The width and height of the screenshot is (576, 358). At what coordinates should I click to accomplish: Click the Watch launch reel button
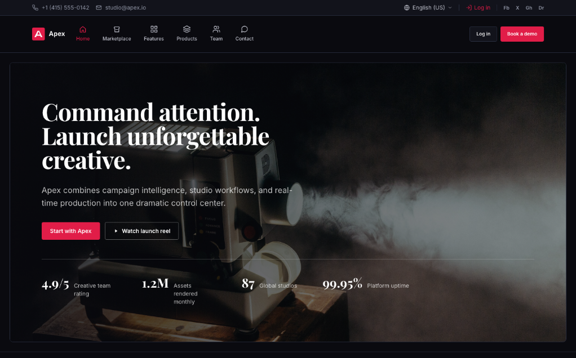(x=142, y=231)
